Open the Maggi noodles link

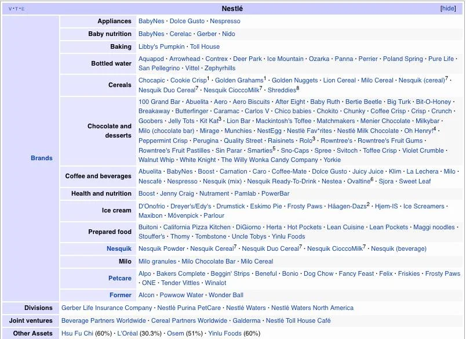tap(434, 227)
